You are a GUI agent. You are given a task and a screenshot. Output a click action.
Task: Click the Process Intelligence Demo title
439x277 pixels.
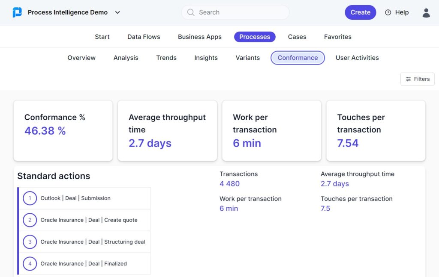(x=68, y=12)
